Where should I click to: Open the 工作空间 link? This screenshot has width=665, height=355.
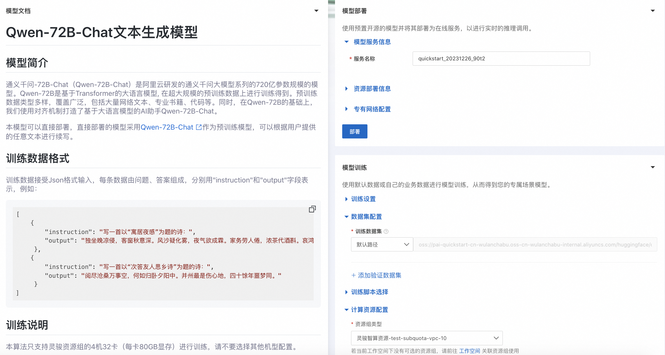[469, 351]
